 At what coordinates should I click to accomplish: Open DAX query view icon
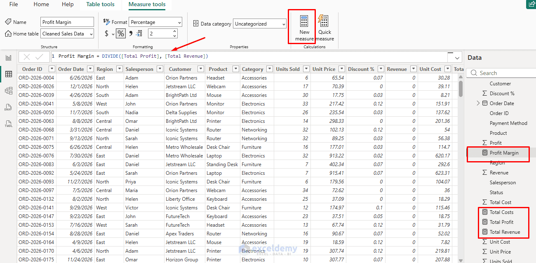[8, 107]
